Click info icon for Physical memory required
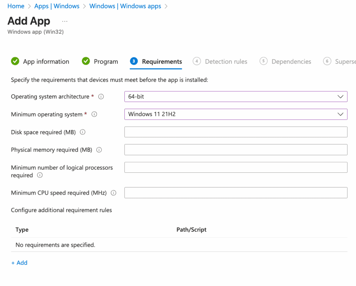The image size is (356, 286). click(99, 150)
